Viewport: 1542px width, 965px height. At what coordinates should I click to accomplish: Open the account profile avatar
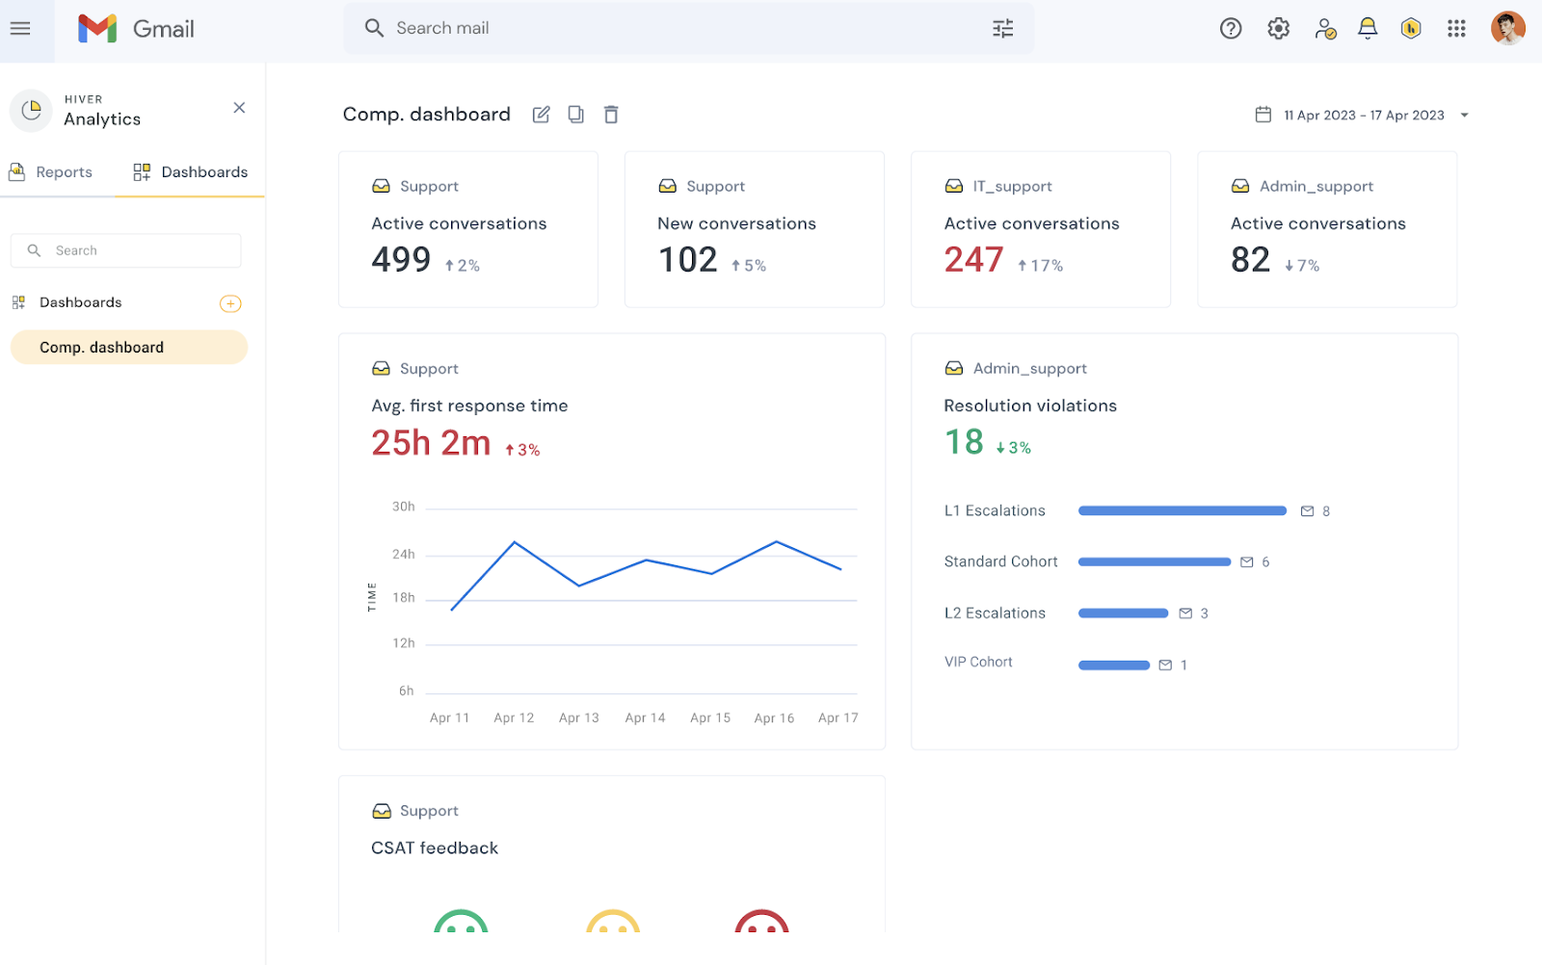[x=1508, y=29]
